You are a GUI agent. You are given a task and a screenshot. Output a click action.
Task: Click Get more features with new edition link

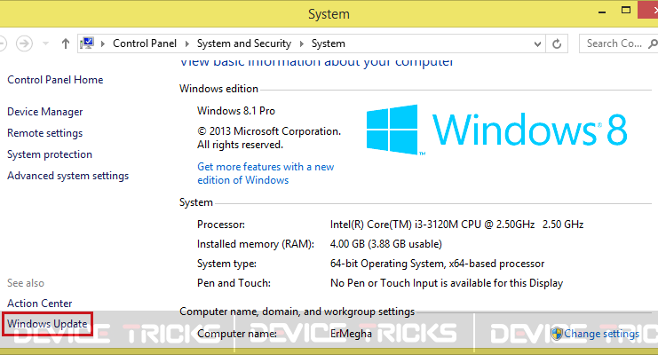coord(266,173)
